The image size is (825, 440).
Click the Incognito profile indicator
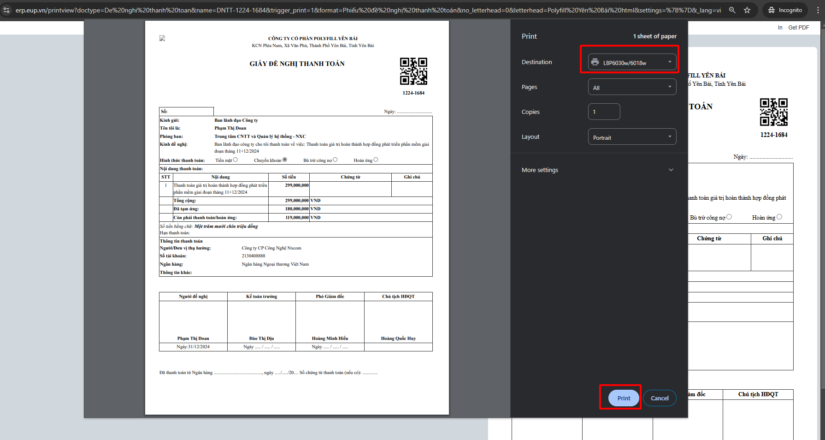coord(785,10)
